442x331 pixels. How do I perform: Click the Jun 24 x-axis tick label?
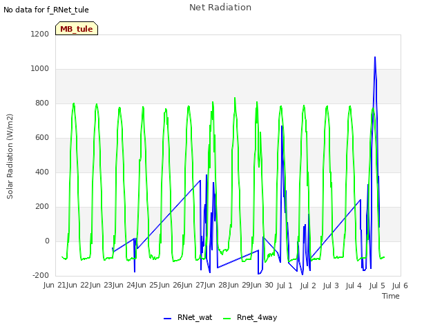123,285
